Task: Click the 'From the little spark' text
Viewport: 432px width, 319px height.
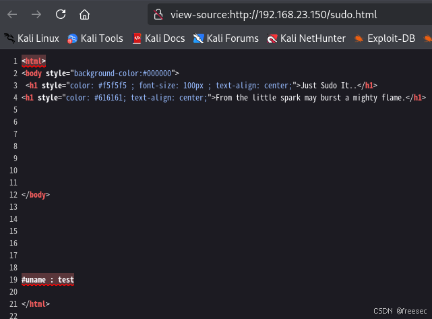Action: click(258, 98)
